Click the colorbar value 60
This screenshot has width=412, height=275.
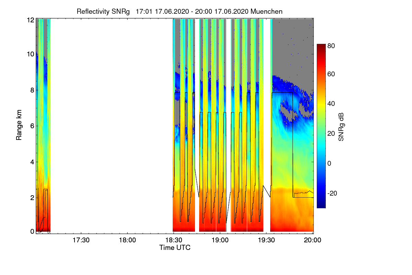click(x=331, y=74)
